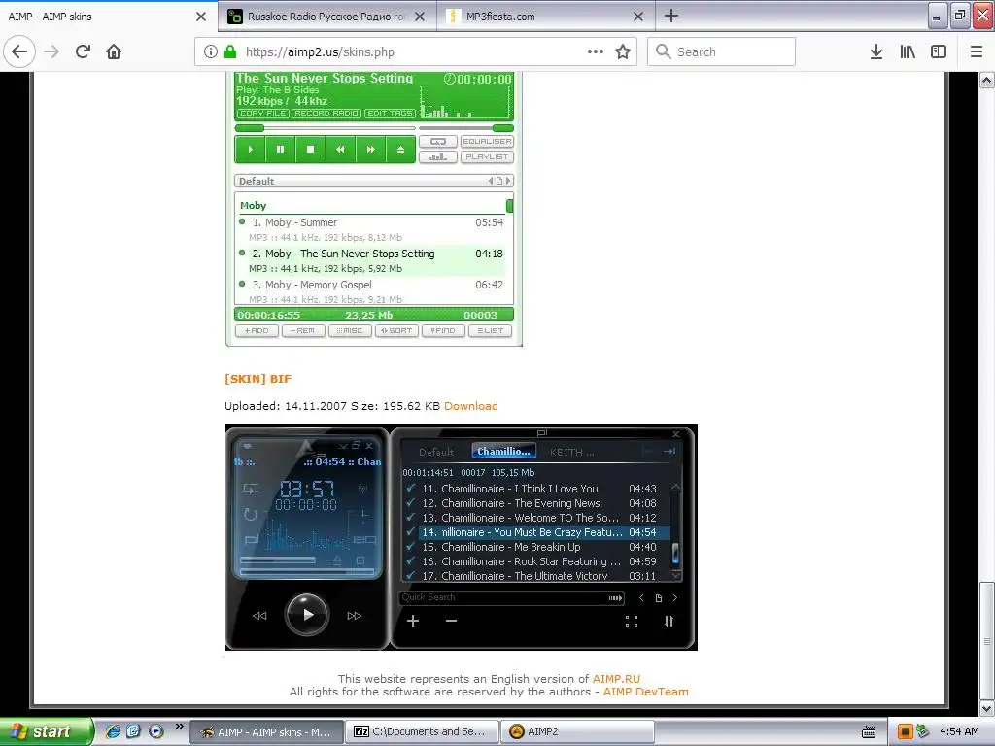Image resolution: width=995 pixels, height=746 pixels.
Task: Click the AIMP - AIMP skins taskbar button
Action: click(267, 731)
